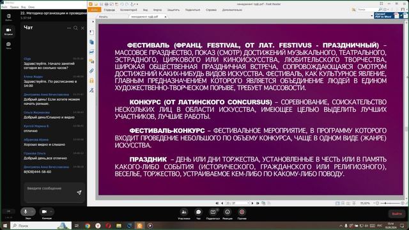
Task: Open the Справка ribbon tab
Action: [211, 10]
